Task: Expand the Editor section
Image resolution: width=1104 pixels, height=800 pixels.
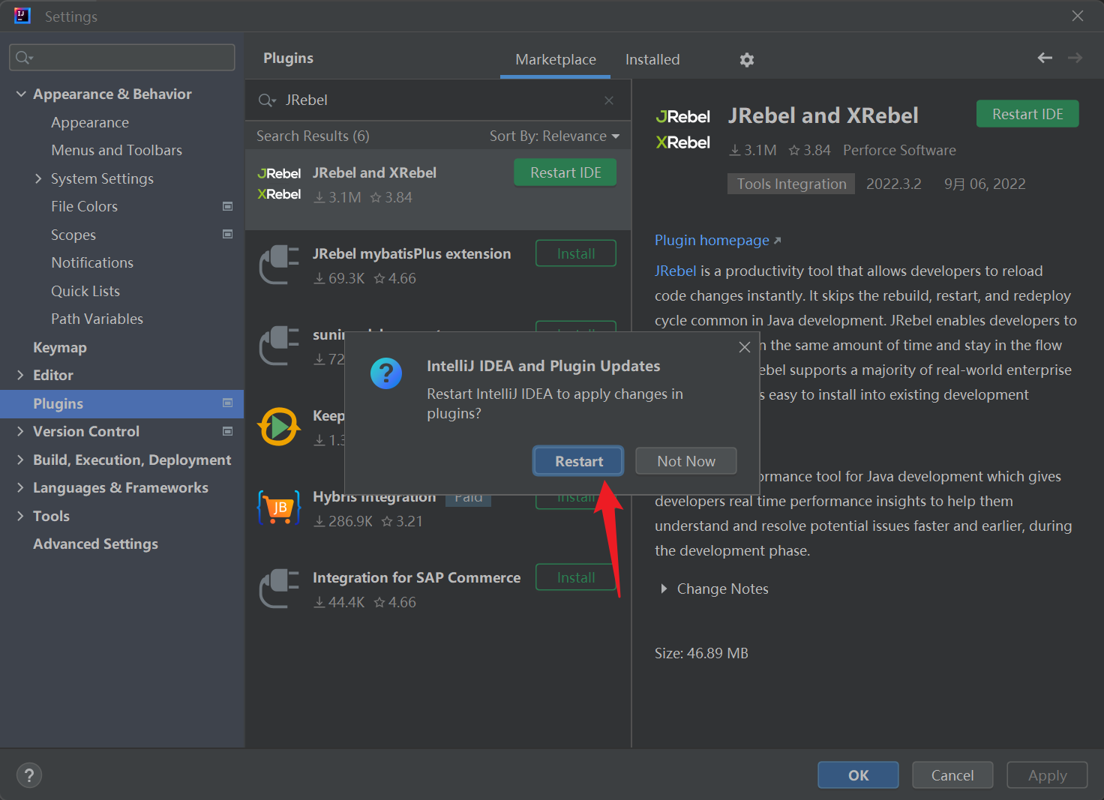Action: pyautogui.click(x=20, y=375)
